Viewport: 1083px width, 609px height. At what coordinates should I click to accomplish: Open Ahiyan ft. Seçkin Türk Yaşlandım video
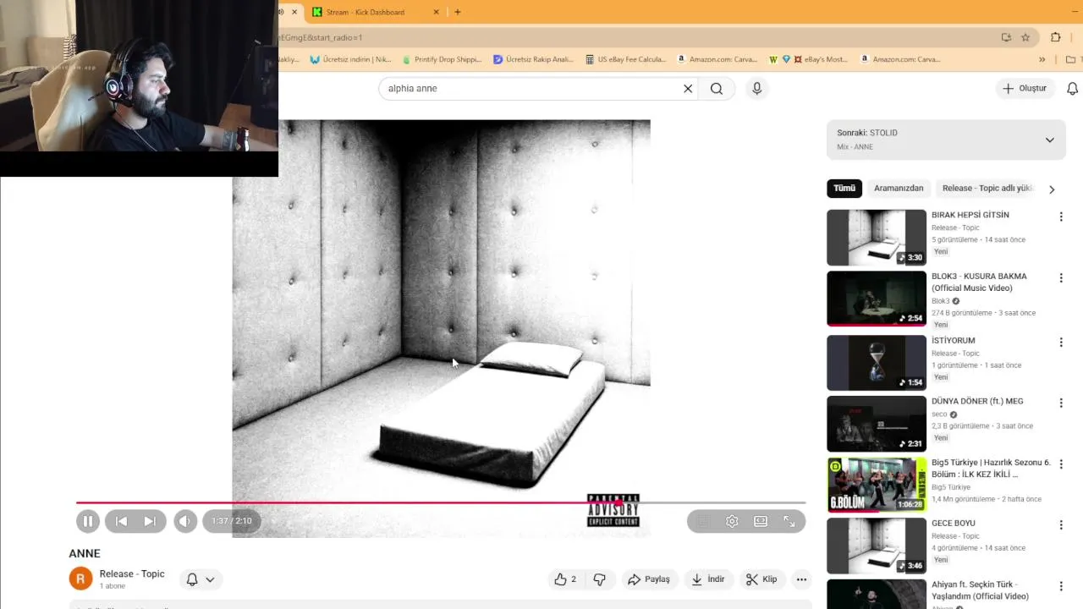coord(979,590)
